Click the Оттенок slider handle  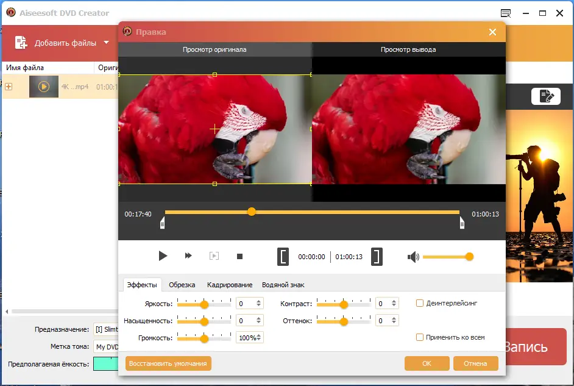[x=344, y=321]
